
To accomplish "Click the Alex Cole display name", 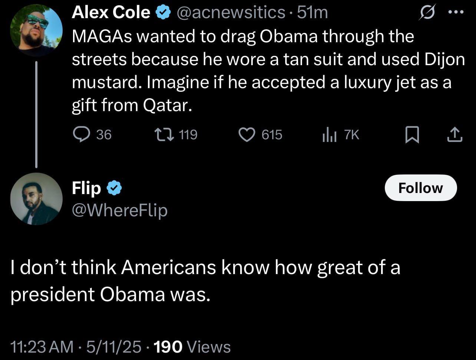I will [x=110, y=13].
